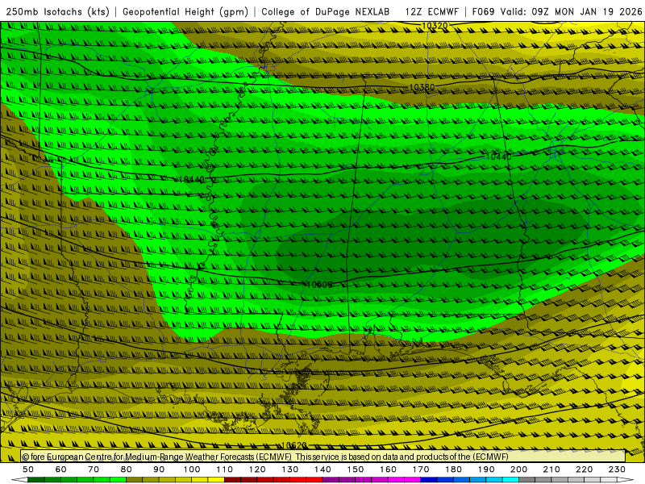Select the bright red swatch before 140
Image resolution: width=645 pixels, height=484 pixels.
[314, 480]
